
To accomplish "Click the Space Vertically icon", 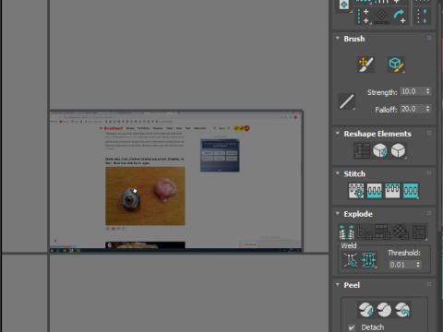I will 422,17.
